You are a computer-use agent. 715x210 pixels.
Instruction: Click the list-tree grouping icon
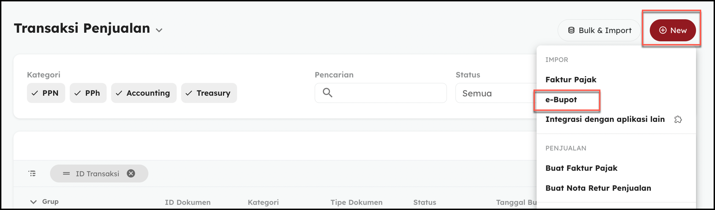pos(32,174)
